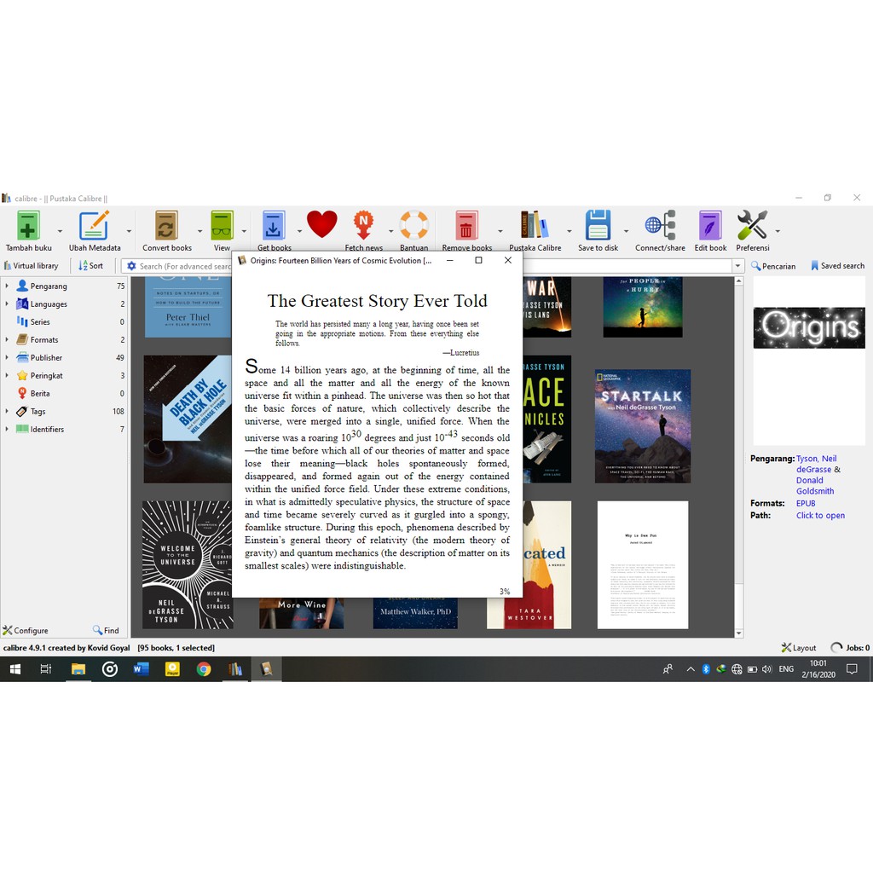Click the Tambah buku add book icon
This screenshot has width=873, height=873.
(28, 227)
